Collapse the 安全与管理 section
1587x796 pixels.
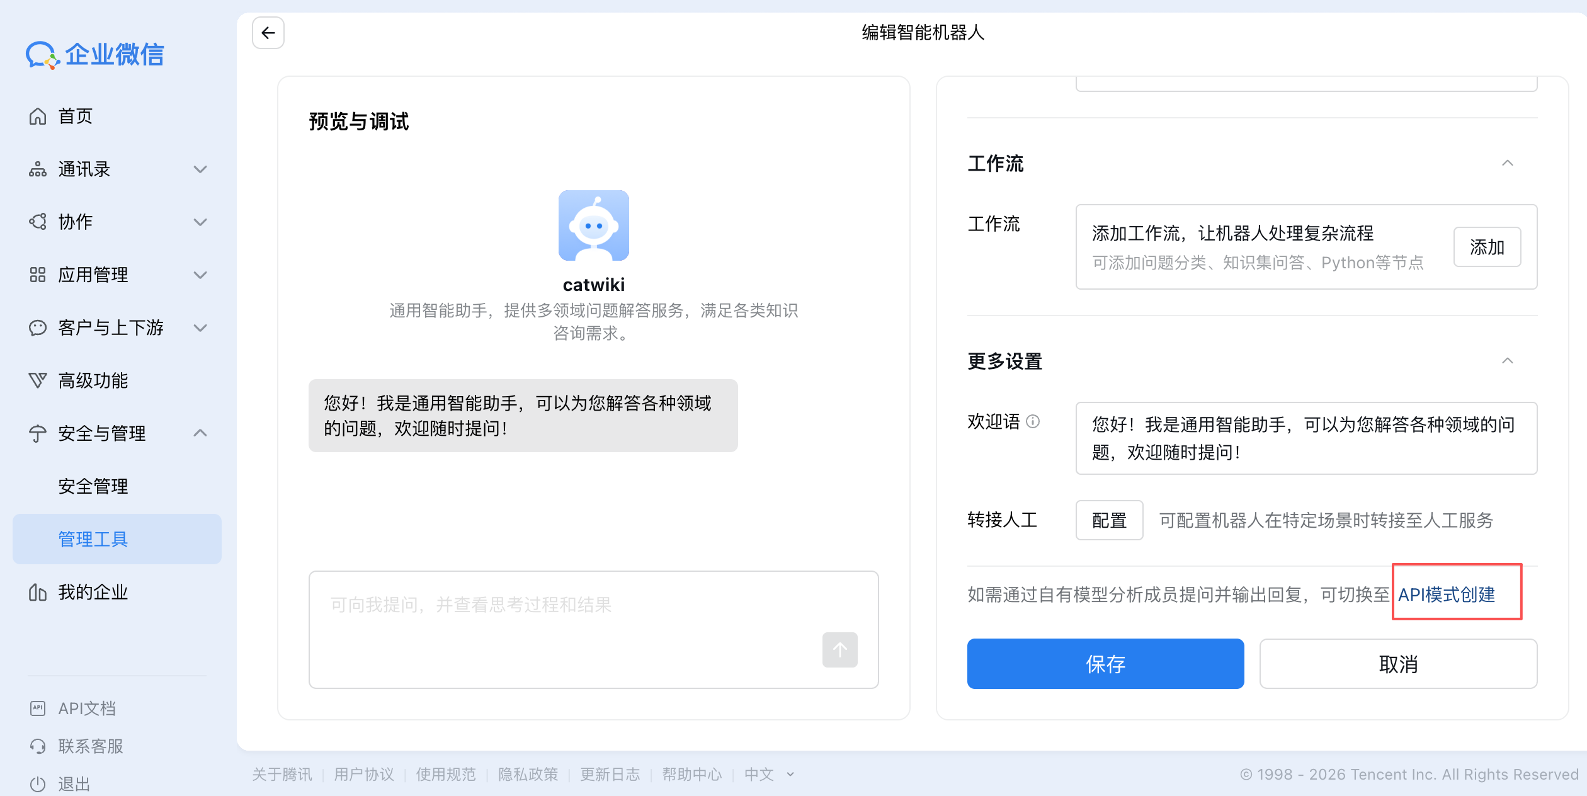pyautogui.click(x=200, y=433)
